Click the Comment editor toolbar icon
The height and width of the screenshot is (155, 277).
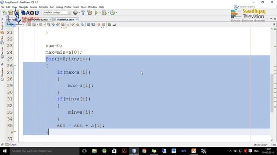[110, 25]
